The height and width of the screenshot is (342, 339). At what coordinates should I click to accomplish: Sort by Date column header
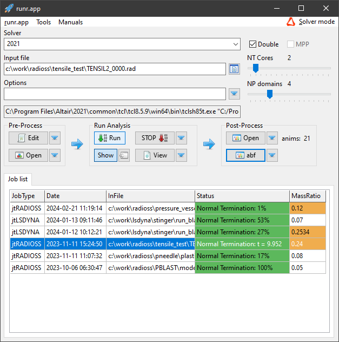pos(75,196)
